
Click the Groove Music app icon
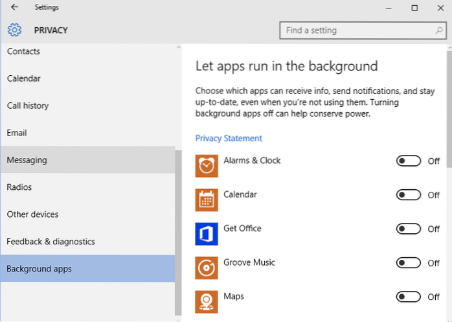pyautogui.click(x=207, y=268)
